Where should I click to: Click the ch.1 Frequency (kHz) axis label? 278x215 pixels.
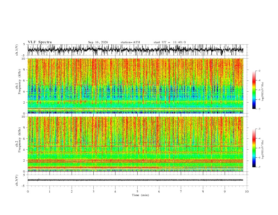(18, 86)
